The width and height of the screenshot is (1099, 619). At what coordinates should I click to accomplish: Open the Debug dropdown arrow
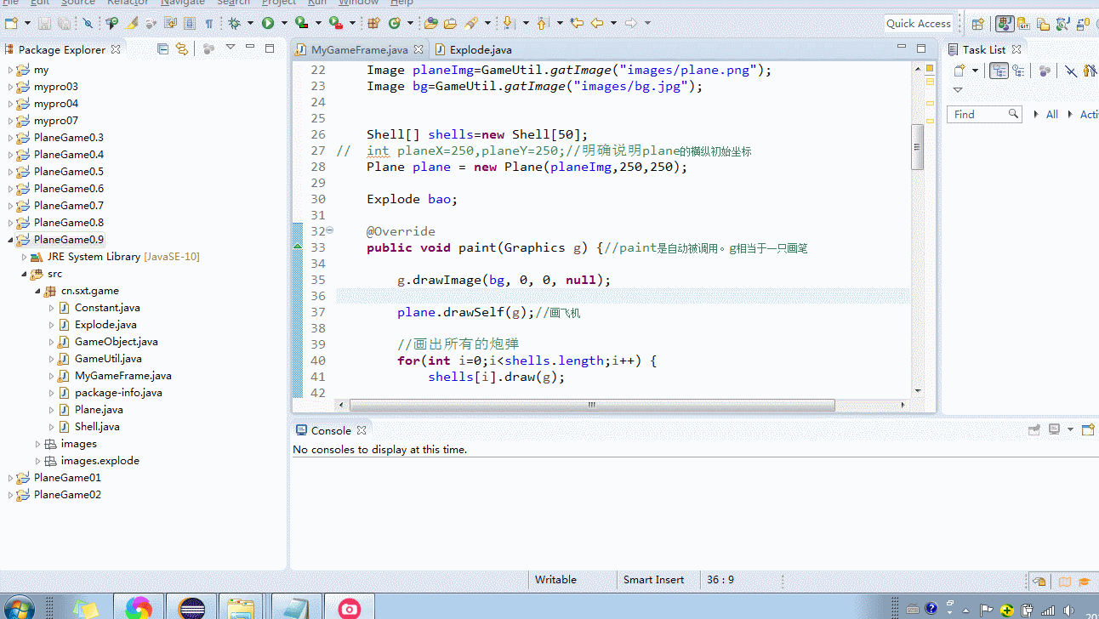(250, 24)
